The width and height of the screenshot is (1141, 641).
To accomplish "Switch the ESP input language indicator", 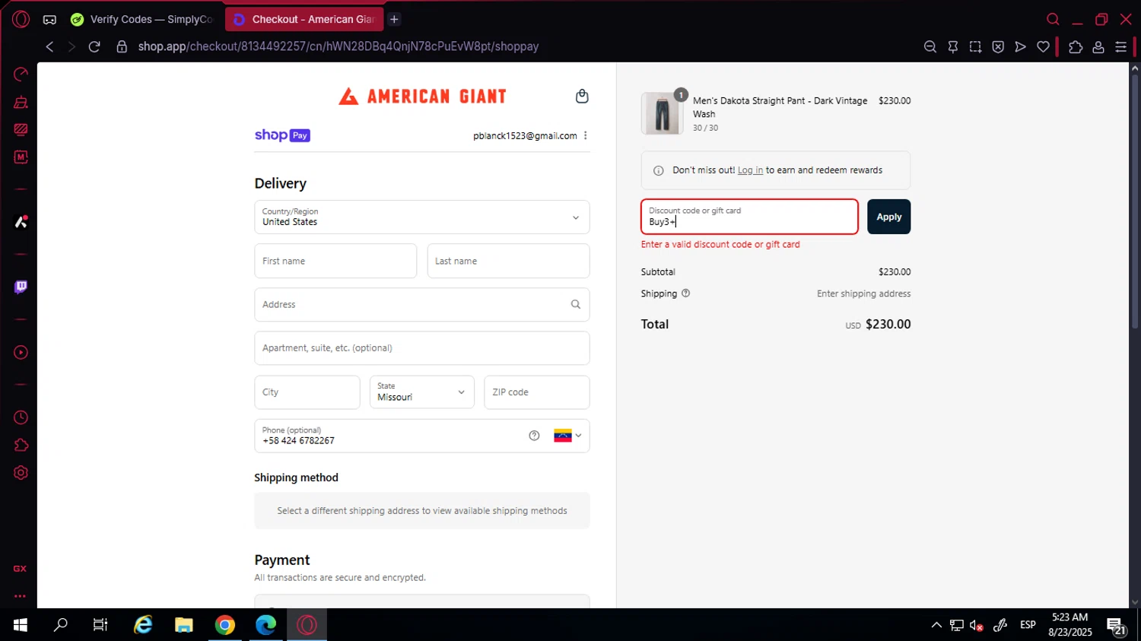I will (1028, 625).
